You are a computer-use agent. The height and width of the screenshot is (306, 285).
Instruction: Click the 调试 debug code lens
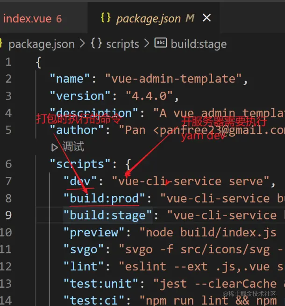coord(73,146)
